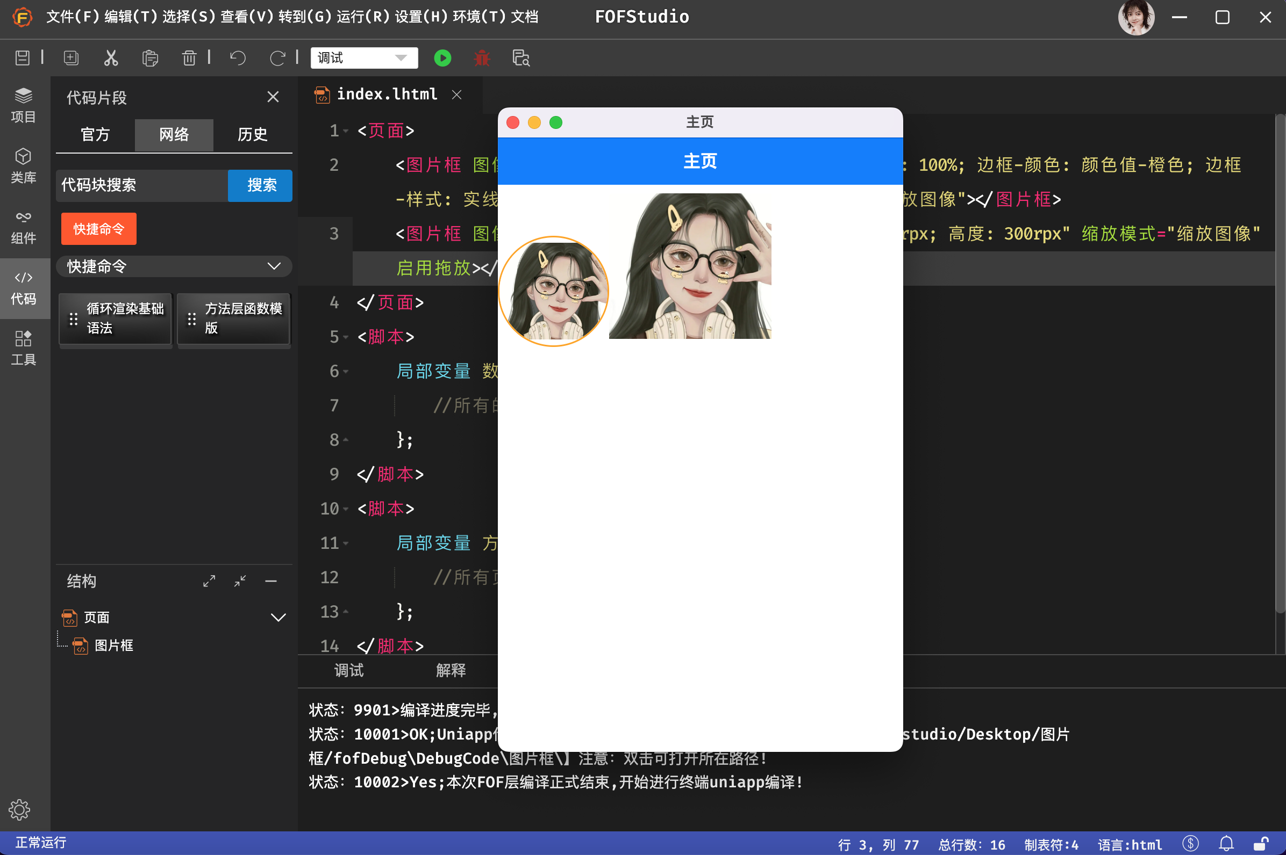The height and width of the screenshot is (855, 1286).
Task: Click fold marker at line 8
Action: coord(346,440)
